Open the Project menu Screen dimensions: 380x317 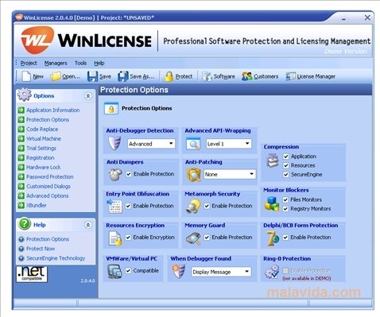pos(29,63)
